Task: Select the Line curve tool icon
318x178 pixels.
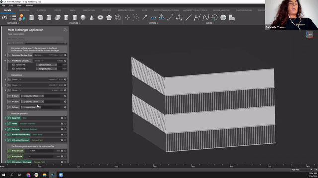Action: 188,18
